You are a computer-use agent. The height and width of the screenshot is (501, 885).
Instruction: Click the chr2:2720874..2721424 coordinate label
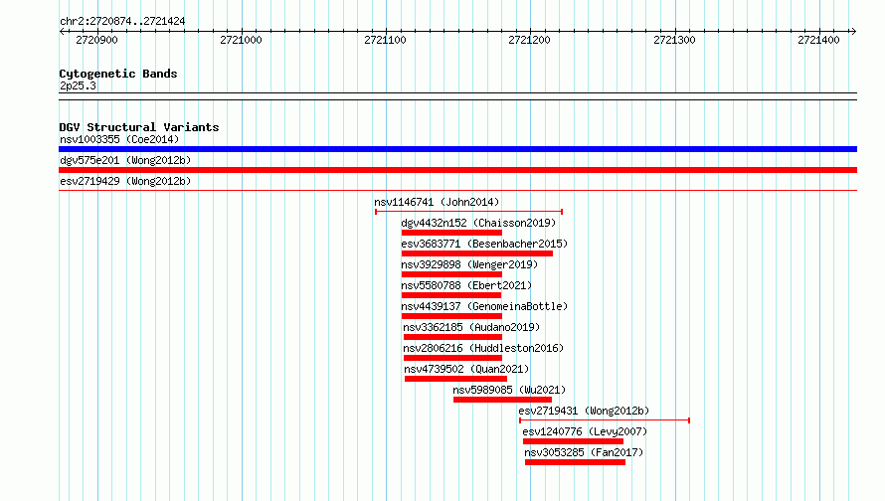click(122, 22)
